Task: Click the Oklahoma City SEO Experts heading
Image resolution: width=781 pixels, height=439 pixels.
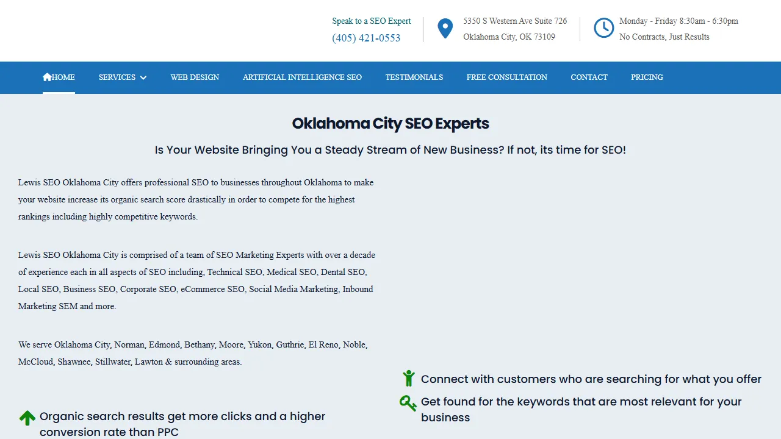Action: [390, 123]
